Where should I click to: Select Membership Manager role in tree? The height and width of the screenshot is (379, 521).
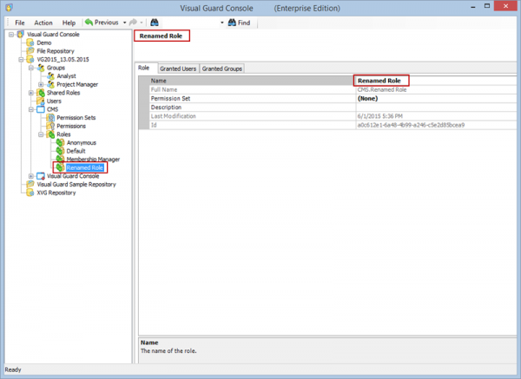pyautogui.click(x=93, y=160)
